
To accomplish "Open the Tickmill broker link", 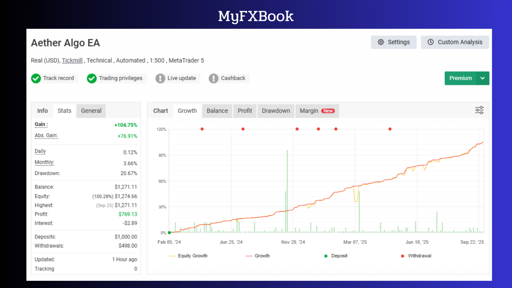I will point(72,61).
